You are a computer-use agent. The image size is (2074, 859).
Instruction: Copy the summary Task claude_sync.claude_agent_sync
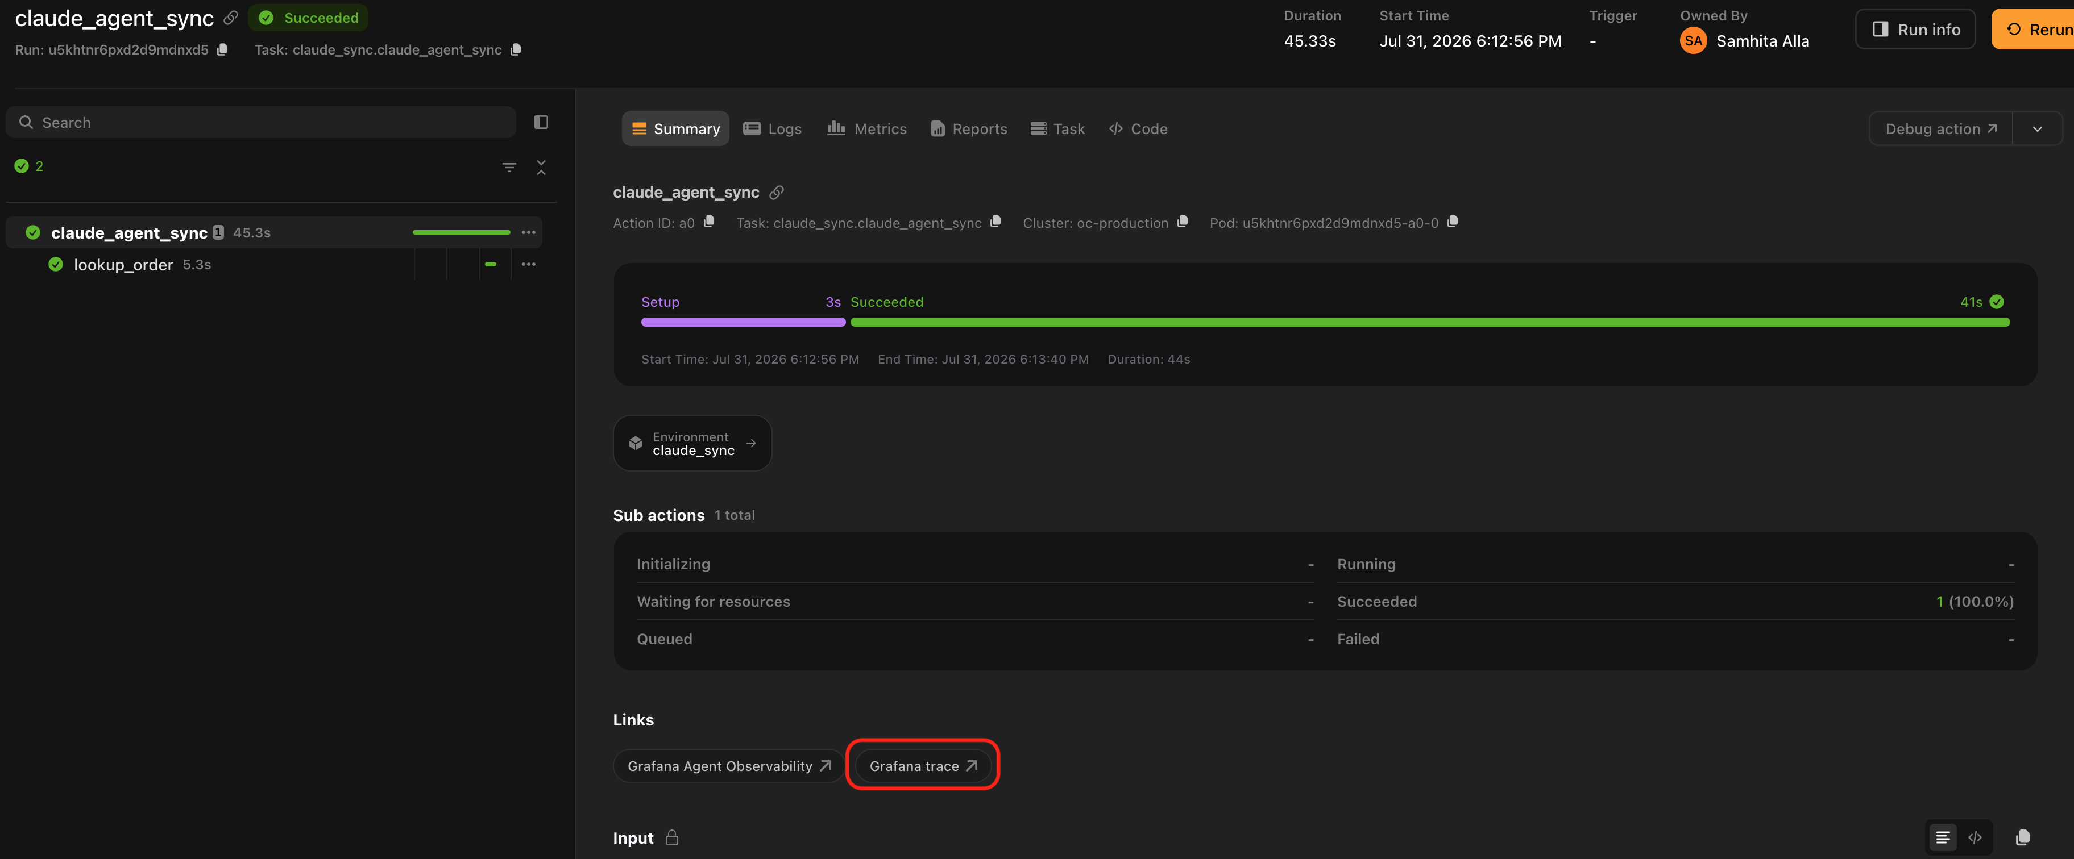pyautogui.click(x=996, y=222)
